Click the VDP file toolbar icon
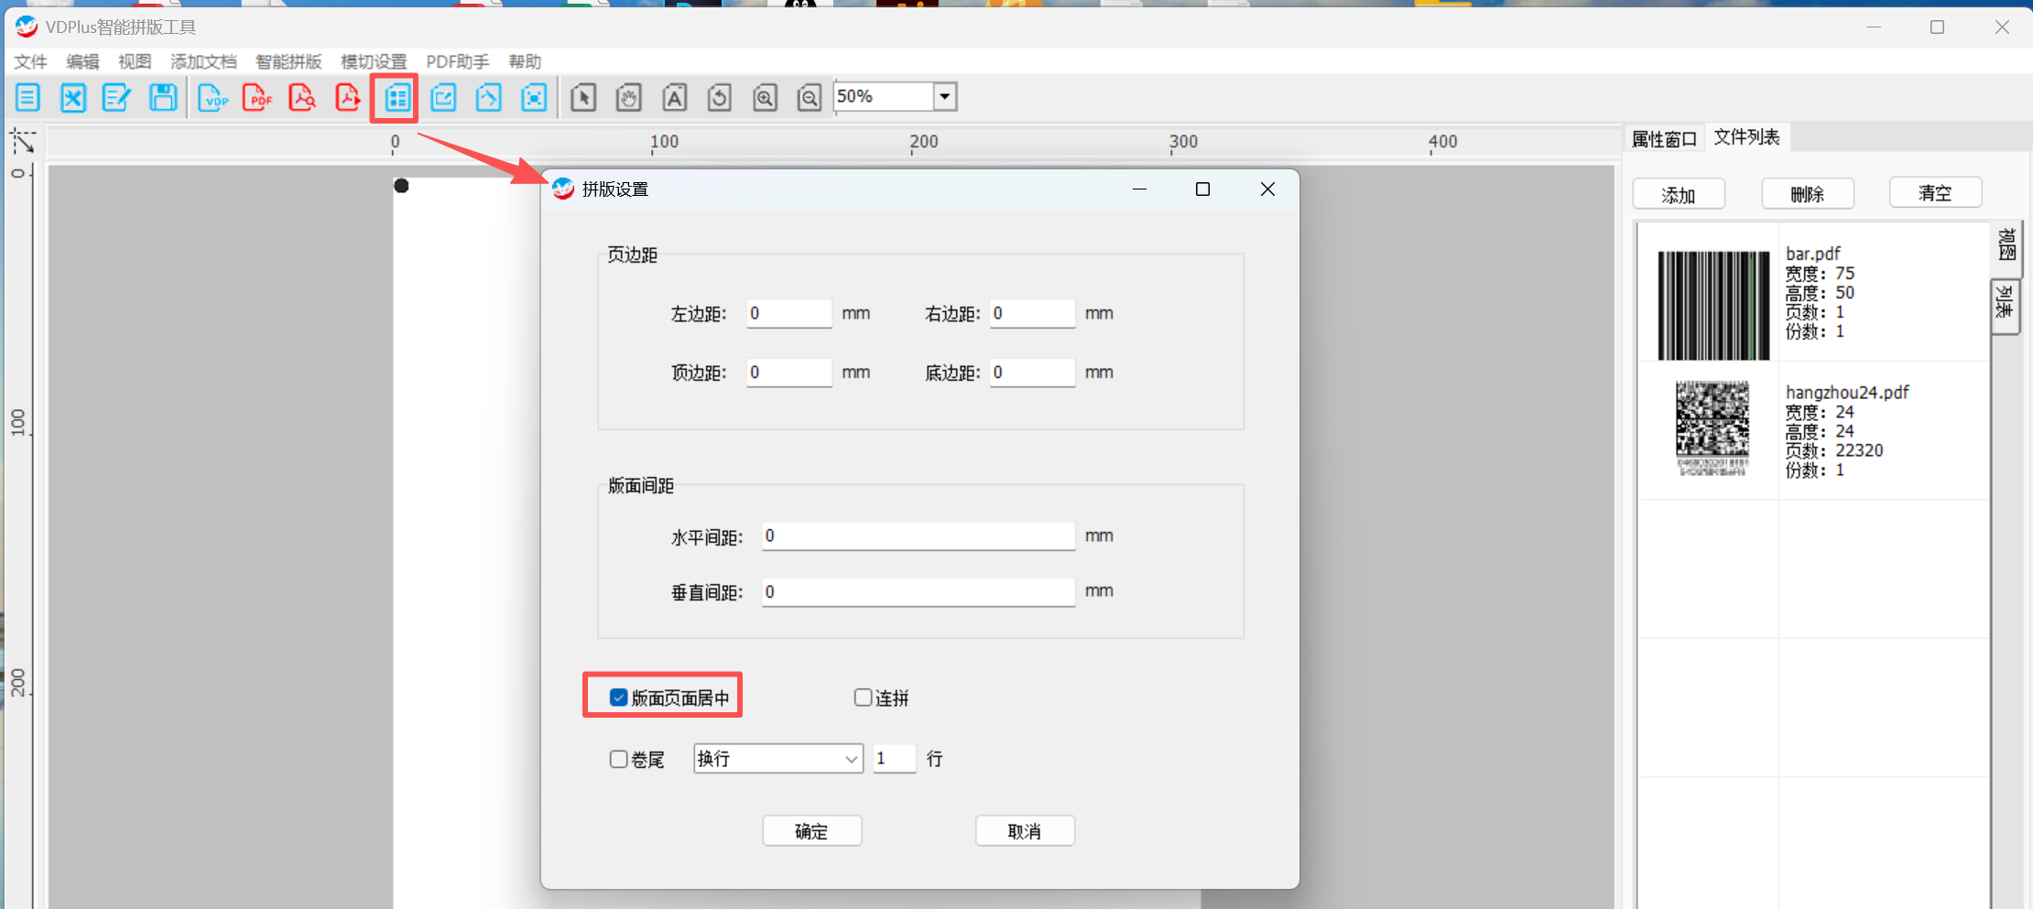This screenshot has width=2033, height=909. pos(212,97)
